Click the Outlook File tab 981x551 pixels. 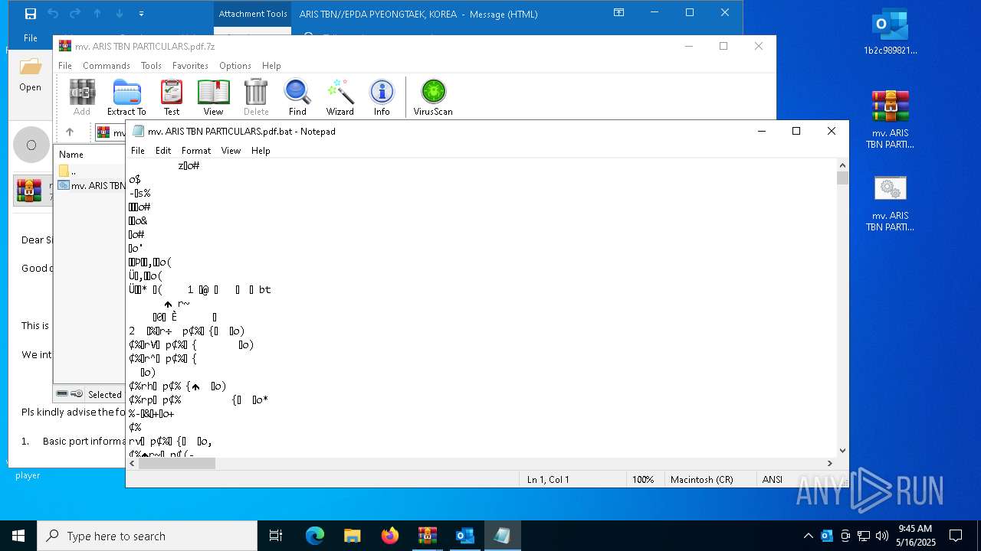[31, 38]
